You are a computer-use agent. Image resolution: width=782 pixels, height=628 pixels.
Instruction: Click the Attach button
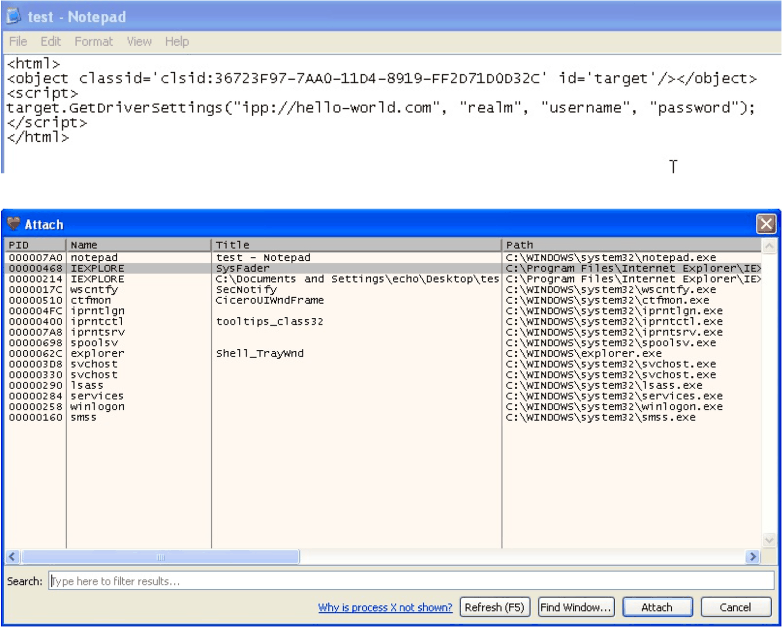[x=657, y=607]
